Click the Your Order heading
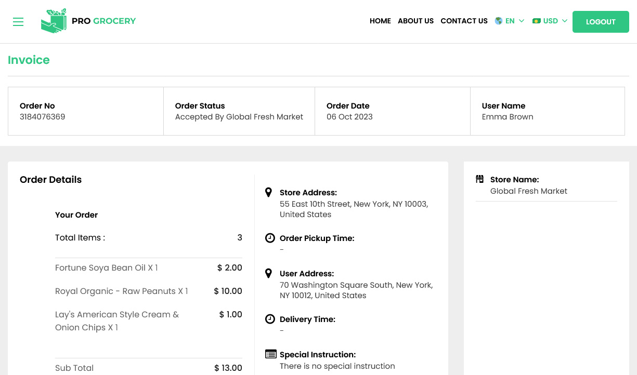Viewport: 637px width, 375px height. [76, 215]
